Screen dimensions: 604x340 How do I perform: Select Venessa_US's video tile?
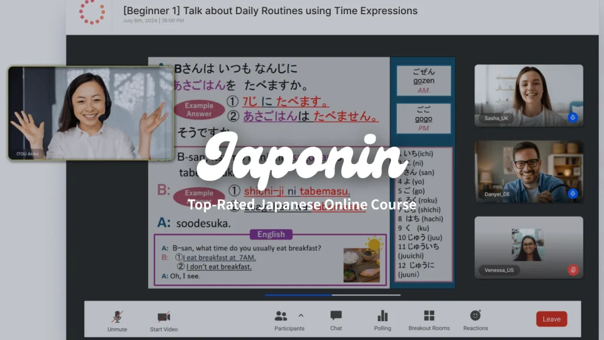(529, 247)
